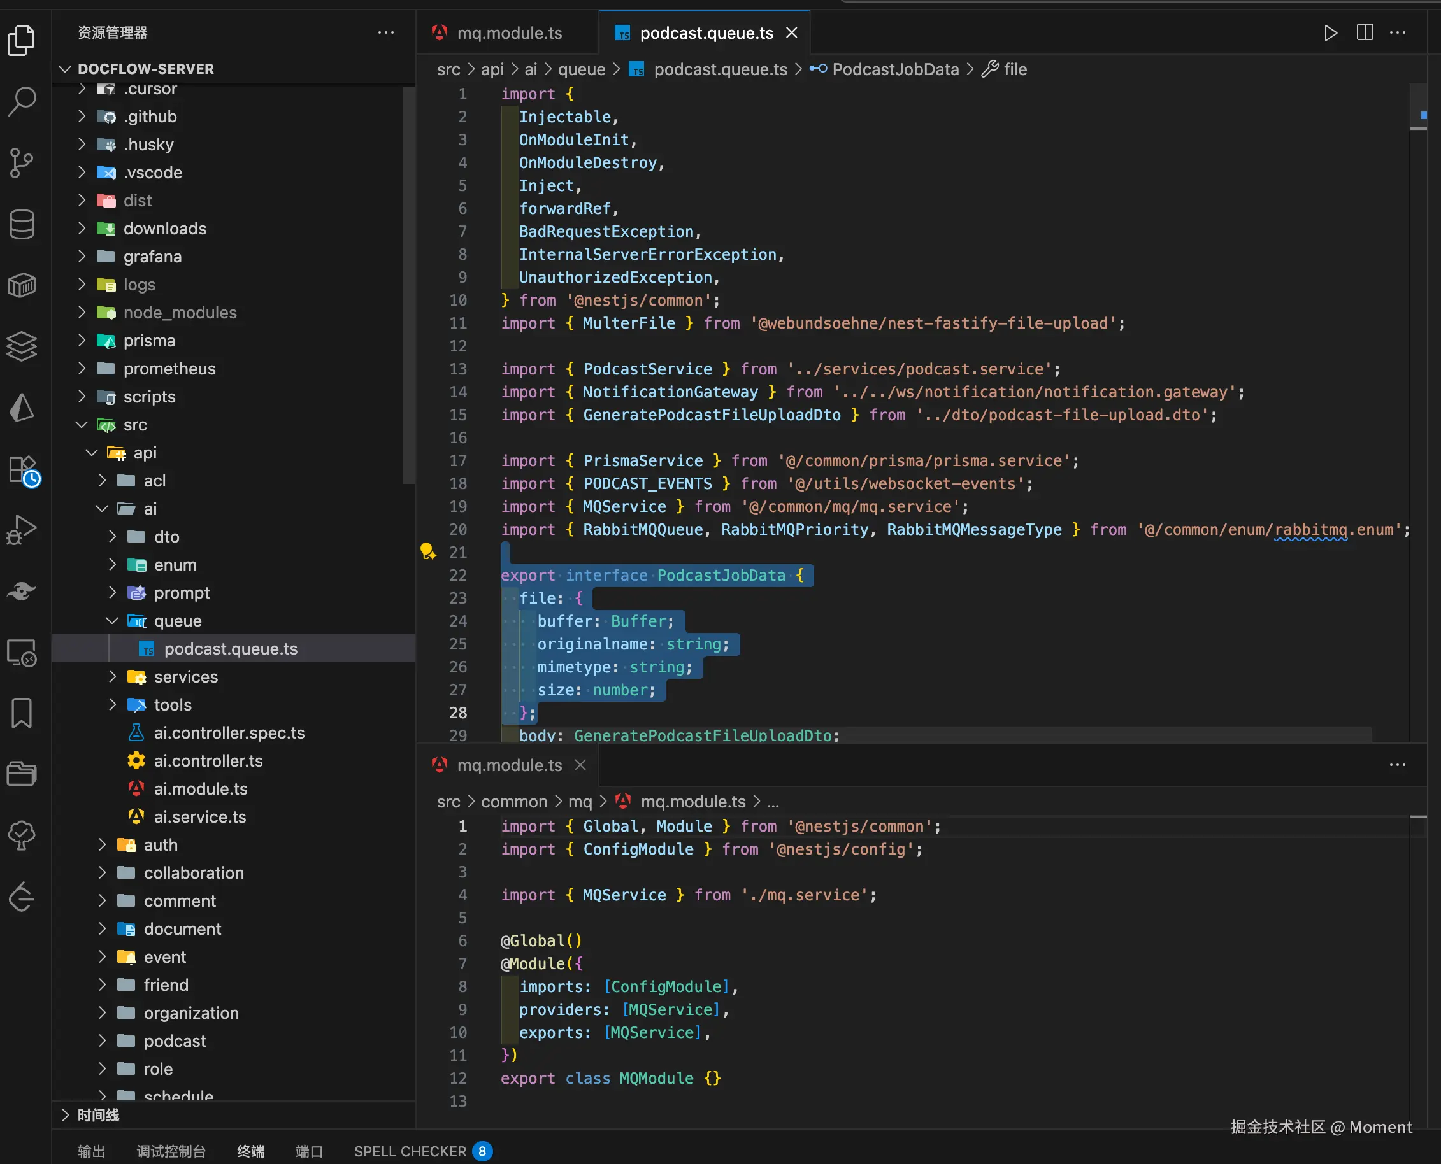Open the Bookmarks view icon
This screenshot has height=1164, width=1441.
point(22,713)
